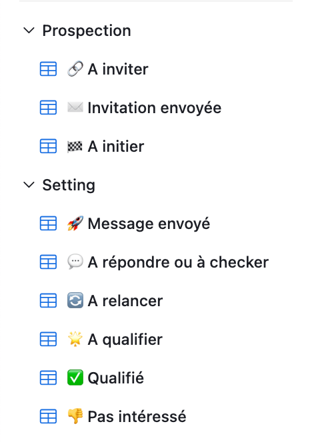Select the A initier view

116,146
